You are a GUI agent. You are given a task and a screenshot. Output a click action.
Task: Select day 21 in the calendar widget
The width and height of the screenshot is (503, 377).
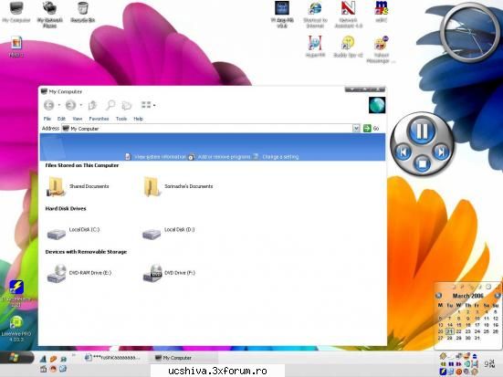(450, 331)
